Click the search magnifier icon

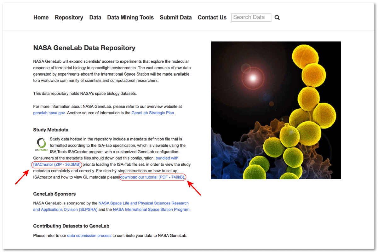pos(277,18)
